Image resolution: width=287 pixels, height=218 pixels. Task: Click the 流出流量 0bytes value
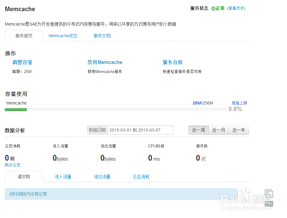[x=108, y=158]
